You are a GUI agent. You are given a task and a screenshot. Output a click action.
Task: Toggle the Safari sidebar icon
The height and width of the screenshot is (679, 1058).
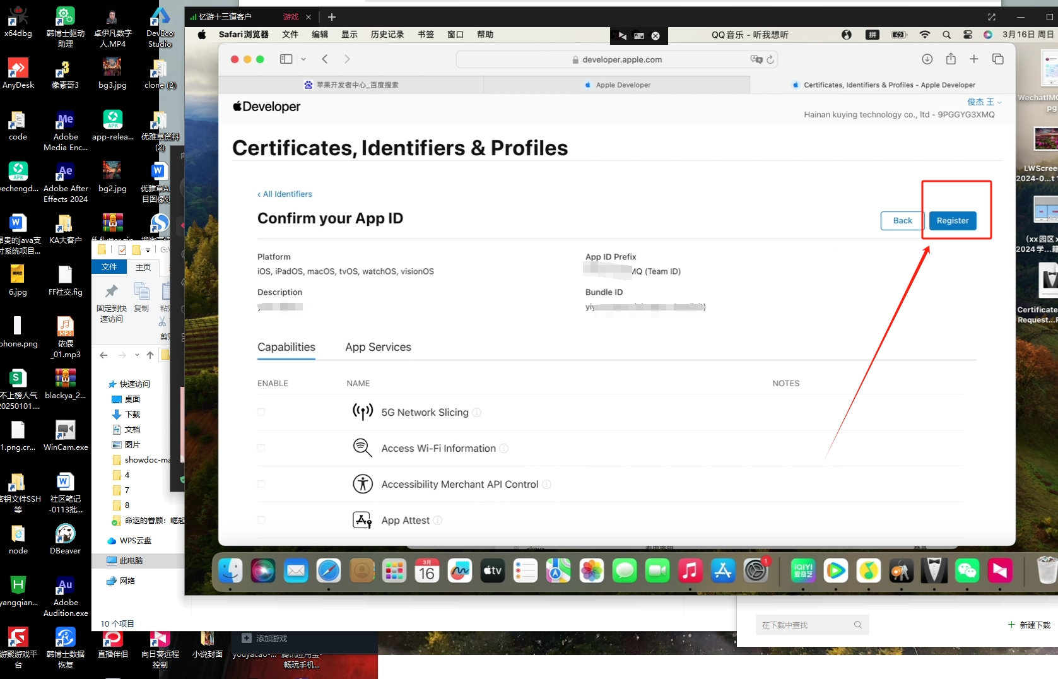coord(286,59)
